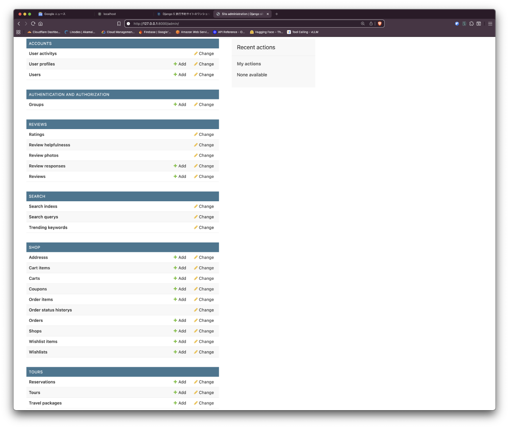This screenshot has width=509, height=428.
Task: Open the Cloudflare Dashboard bookmark
Action: tap(44, 32)
